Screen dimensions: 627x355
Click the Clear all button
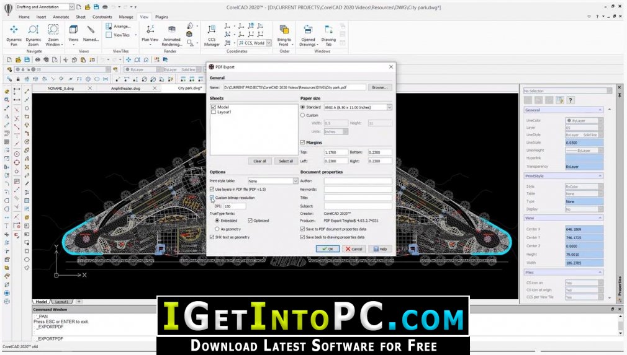(x=259, y=160)
